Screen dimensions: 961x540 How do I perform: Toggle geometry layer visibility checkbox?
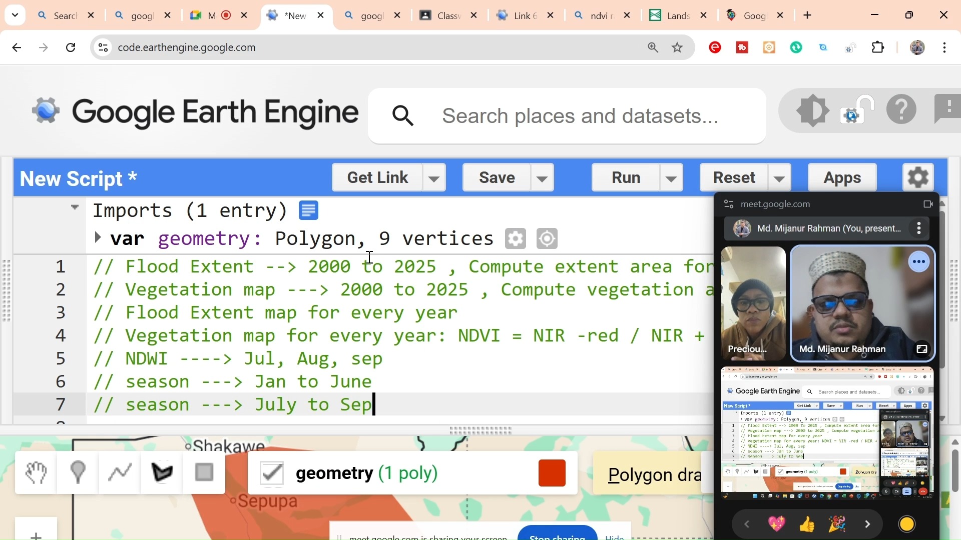coord(273,474)
